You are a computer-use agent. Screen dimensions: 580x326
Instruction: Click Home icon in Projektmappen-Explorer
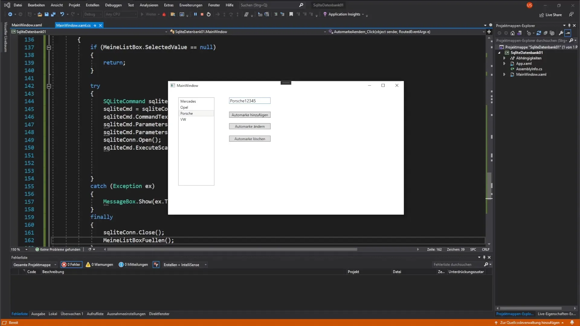513,33
